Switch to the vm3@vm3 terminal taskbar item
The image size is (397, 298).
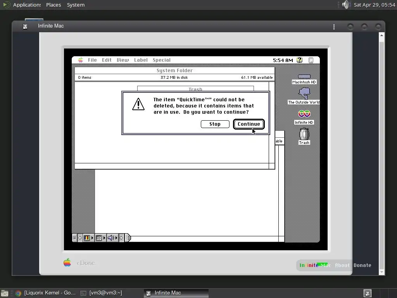[102, 293]
